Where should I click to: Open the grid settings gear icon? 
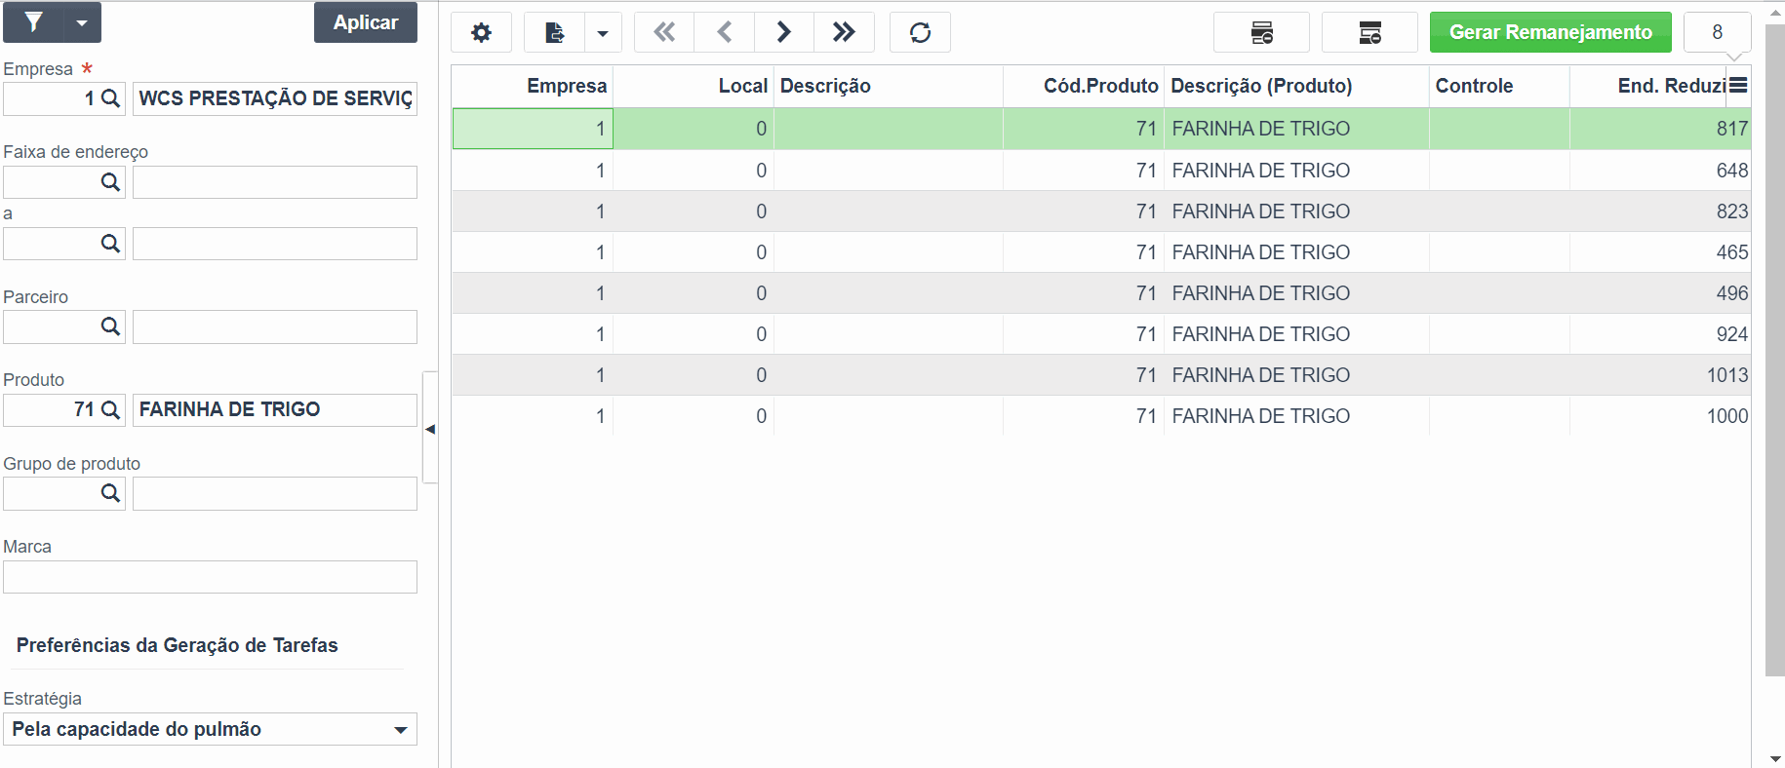click(x=481, y=32)
